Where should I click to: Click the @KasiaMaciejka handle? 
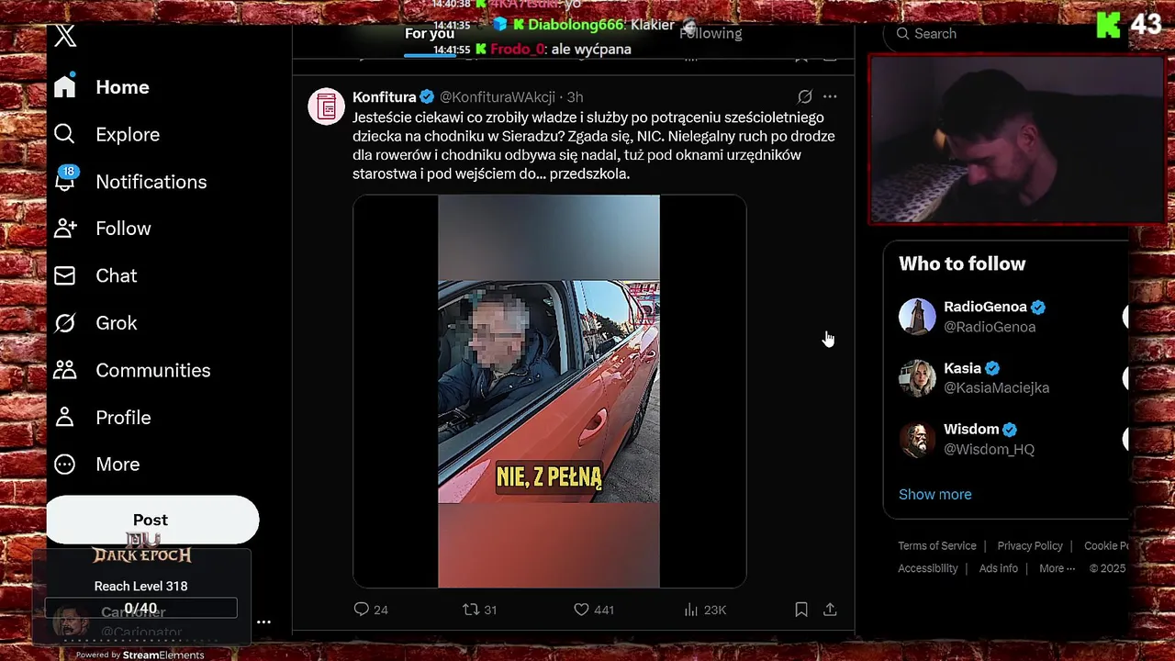click(996, 388)
